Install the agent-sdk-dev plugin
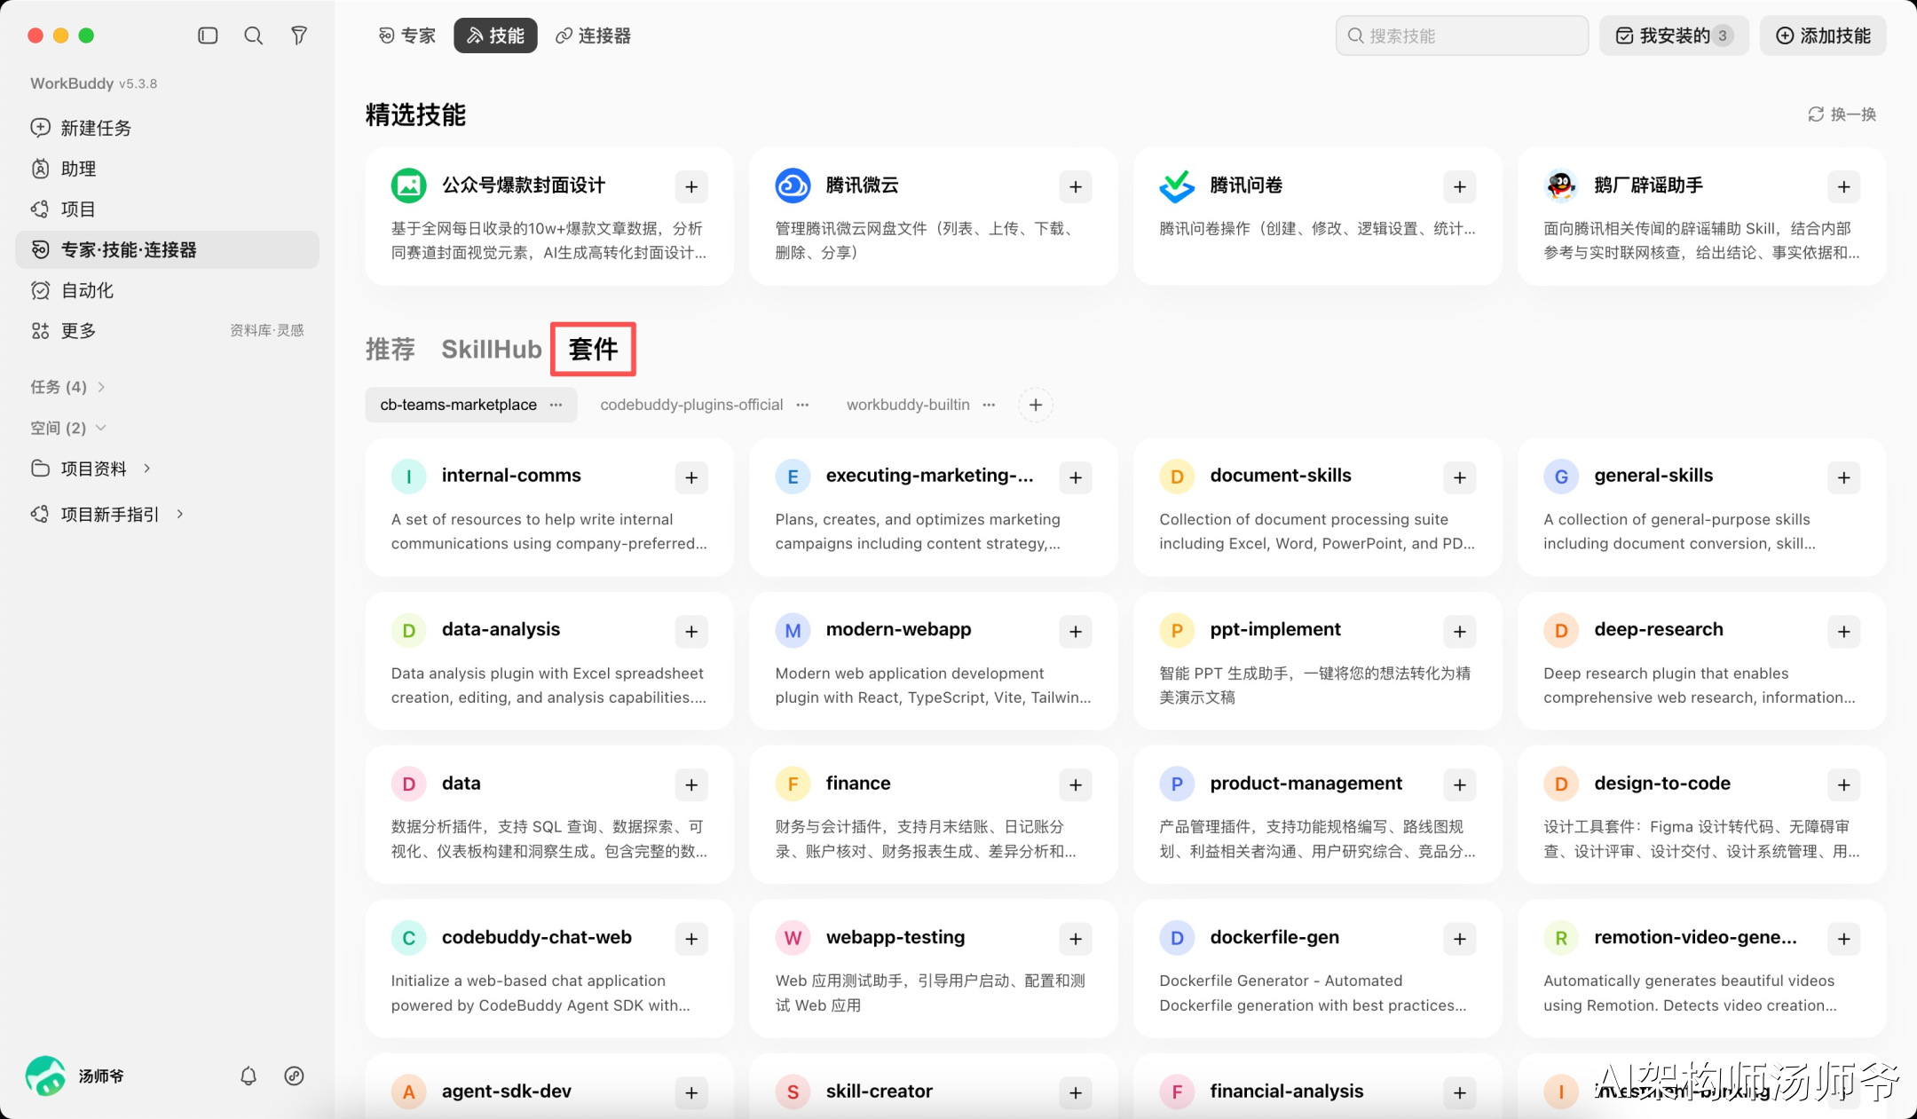Screen dimensions: 1917x1119 [691, 1092]
